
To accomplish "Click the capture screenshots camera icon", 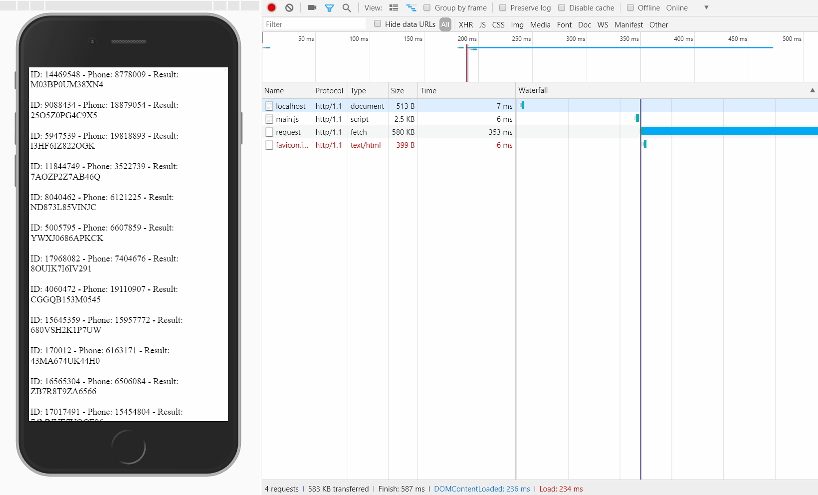I will coord(312,7).
